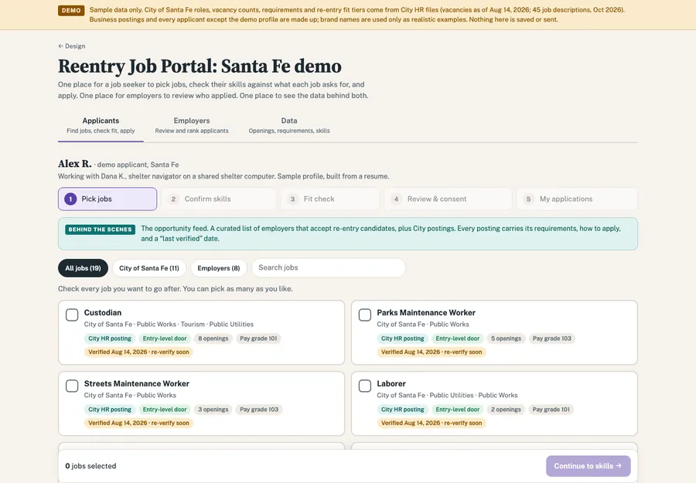Click Continue to skills button

click(x=589, y=466)
